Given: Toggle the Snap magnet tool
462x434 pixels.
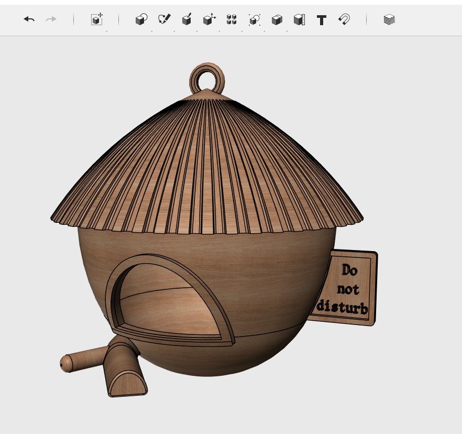Looking at the screenshot, I should click(344, 20).
